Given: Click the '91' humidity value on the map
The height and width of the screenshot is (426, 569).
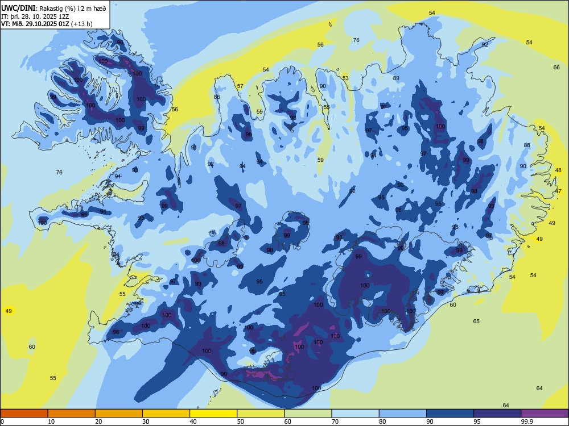Looking at the screenshot, I should click(194, 148).
